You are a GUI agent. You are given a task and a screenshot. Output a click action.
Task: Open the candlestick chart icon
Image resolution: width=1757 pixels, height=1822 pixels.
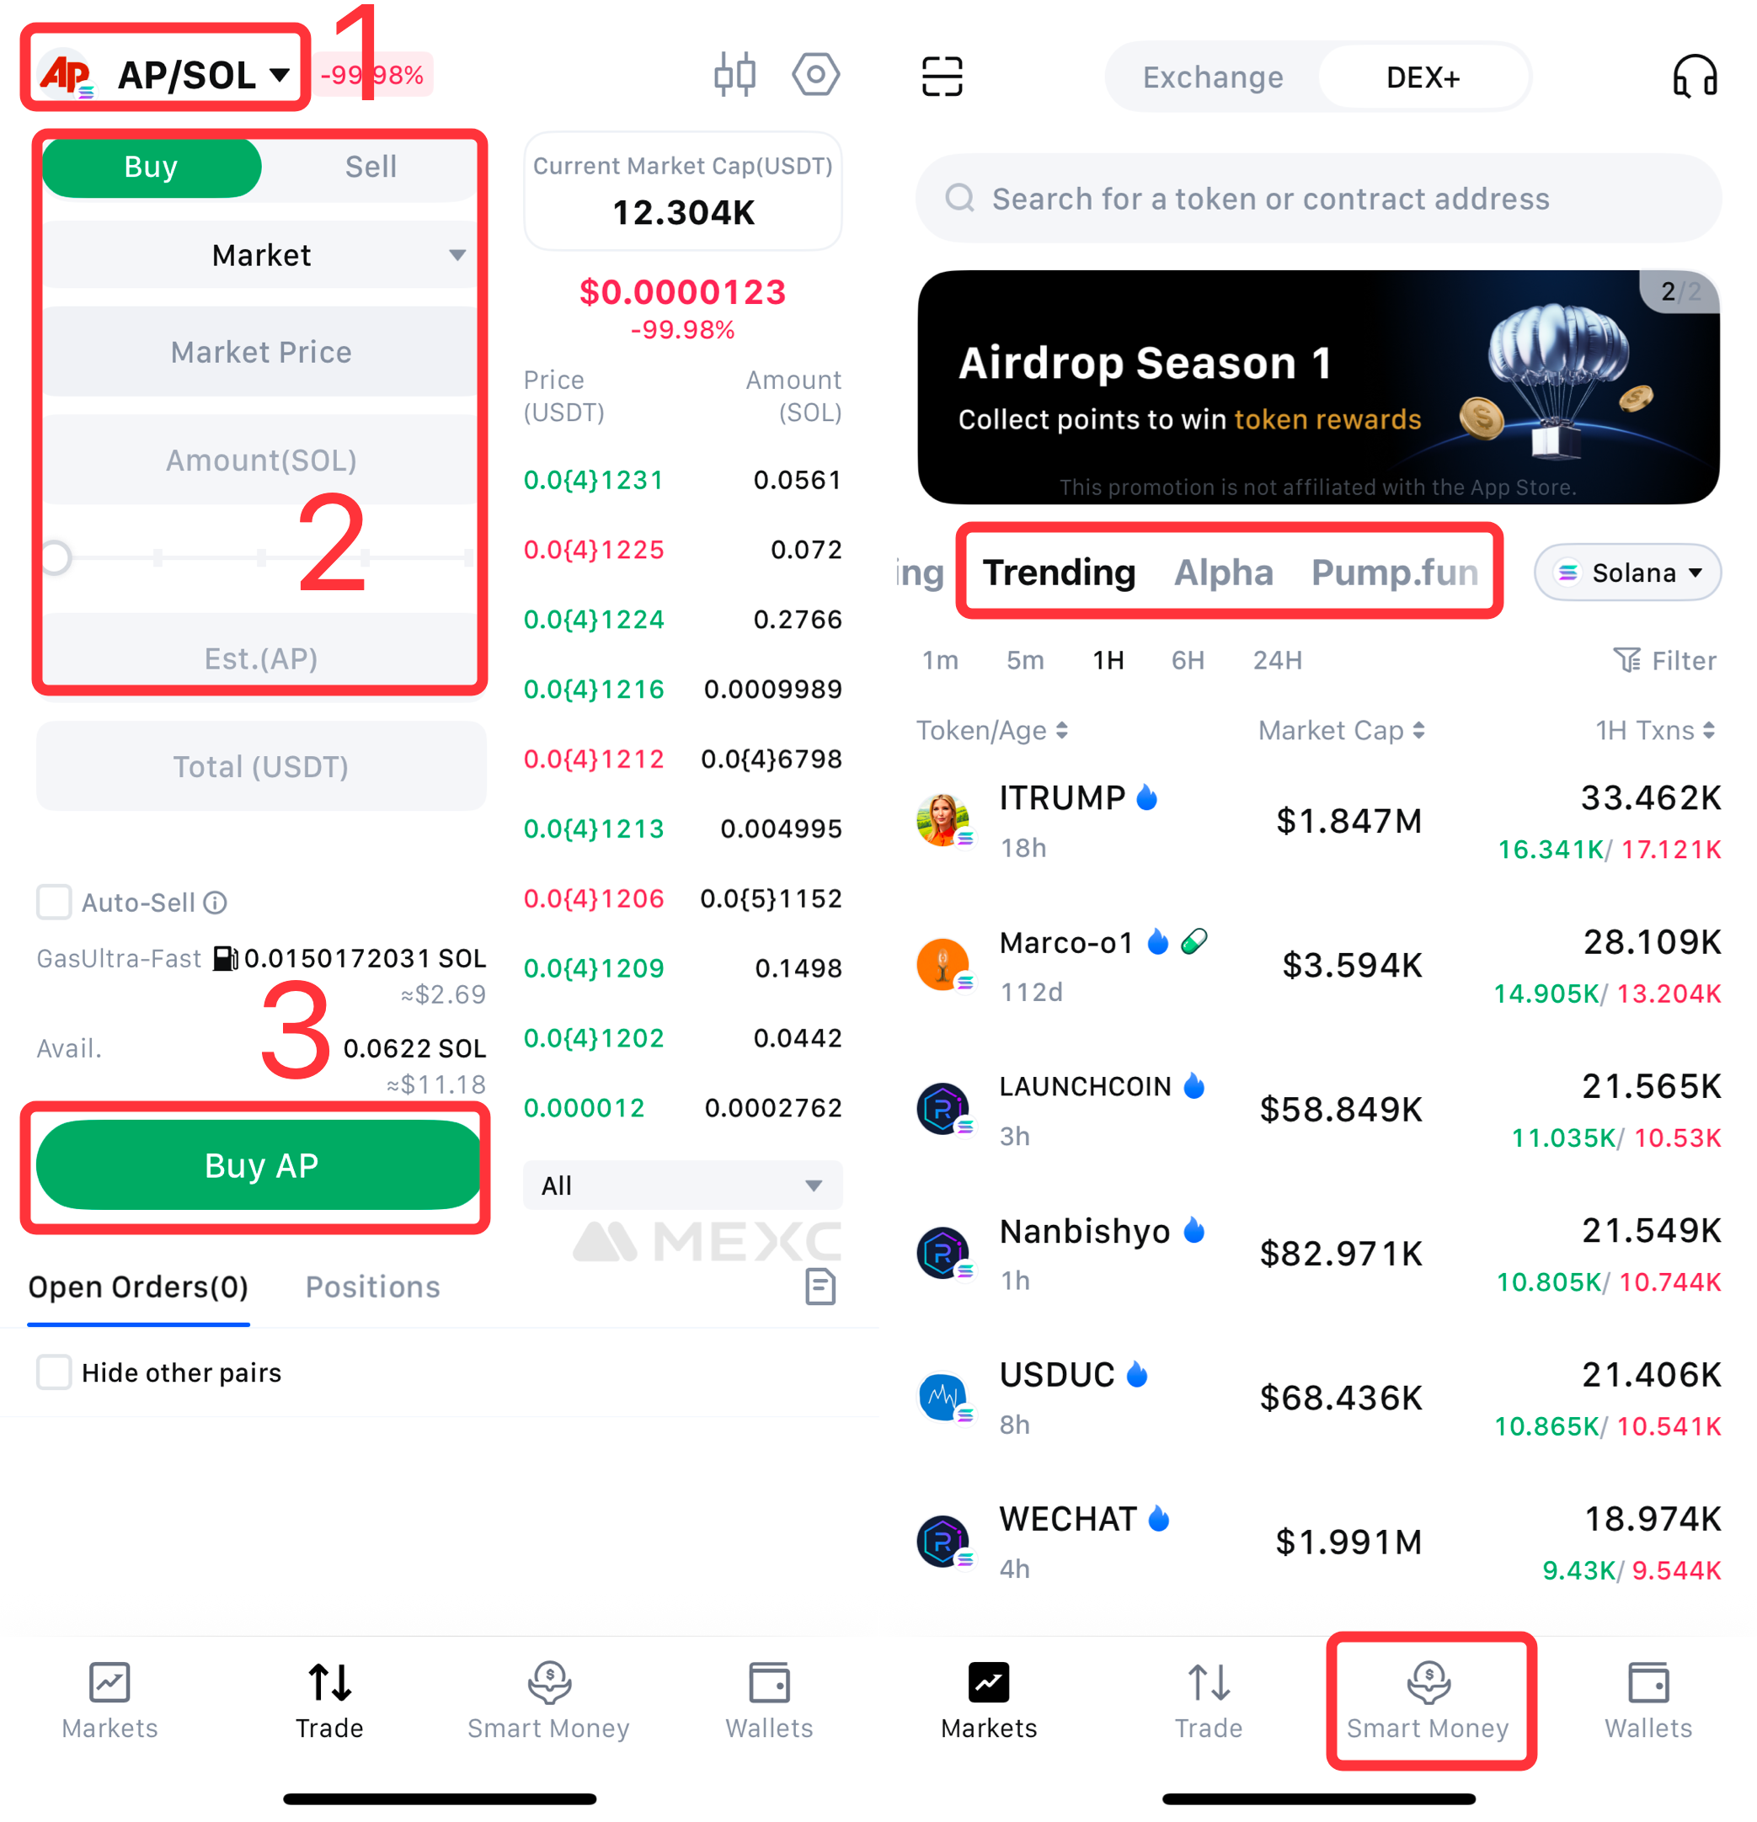pyautogui.click(x=734, y=74)
